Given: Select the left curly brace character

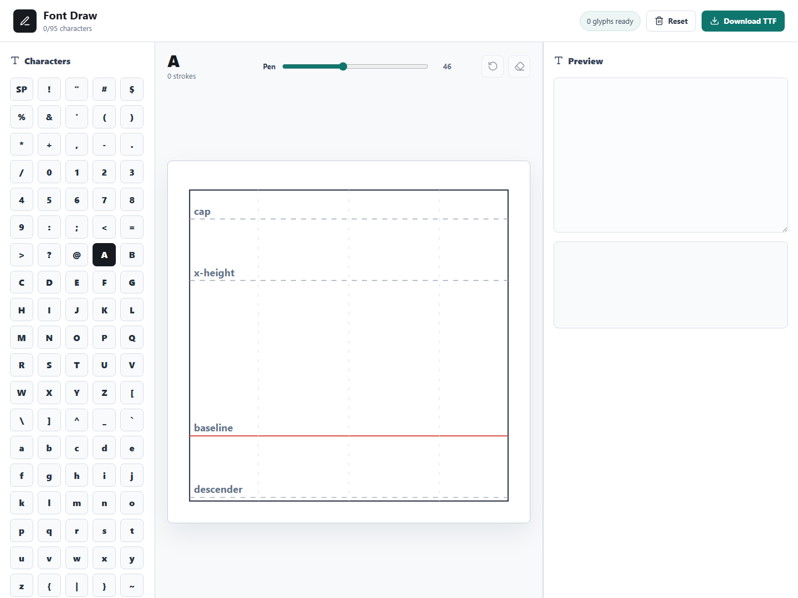Looking at the screenshot, I should (49, 586).
